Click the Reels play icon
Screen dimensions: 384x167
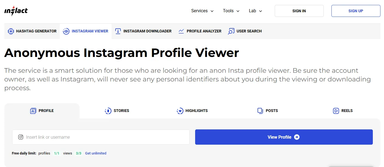336,111
